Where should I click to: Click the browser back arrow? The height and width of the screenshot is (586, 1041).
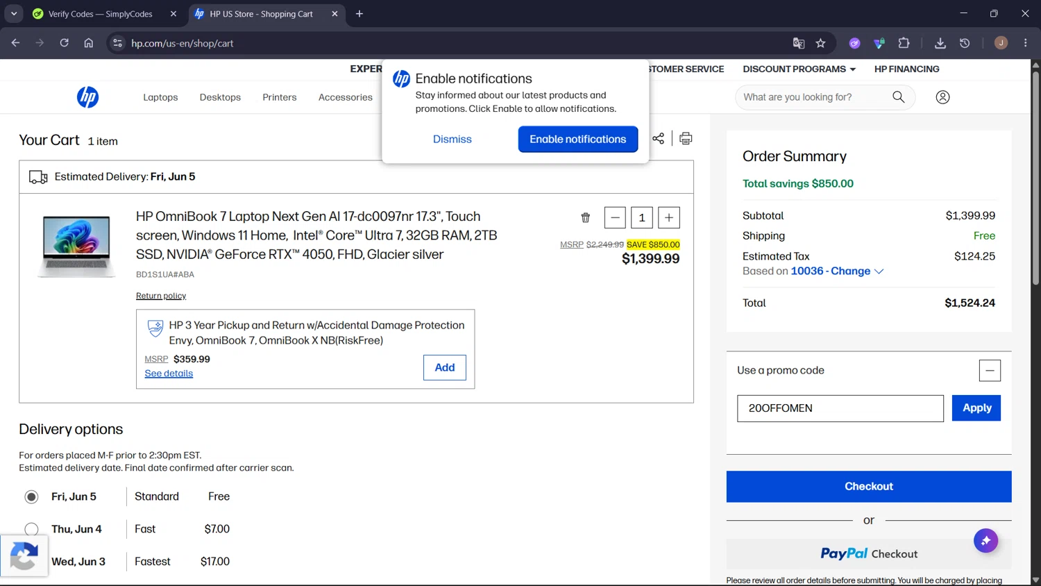pyautogui.click(x=15, y=43)
